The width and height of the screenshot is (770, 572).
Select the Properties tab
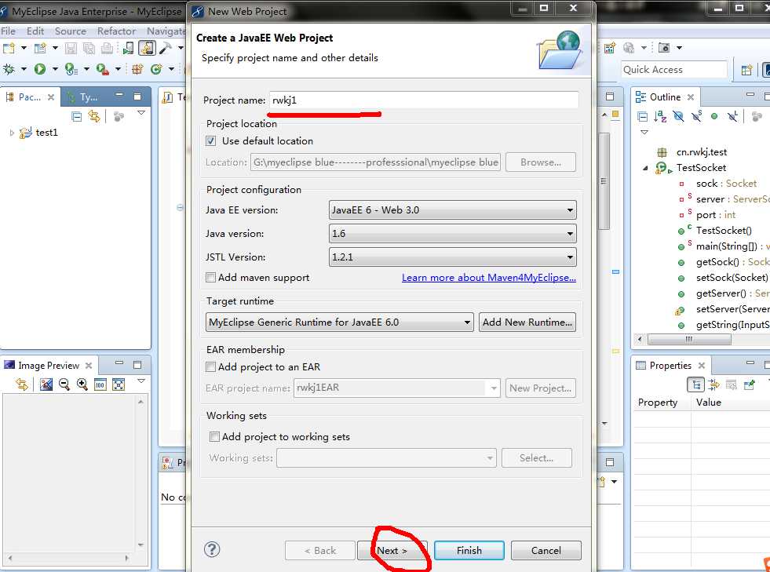click(670, 366)
